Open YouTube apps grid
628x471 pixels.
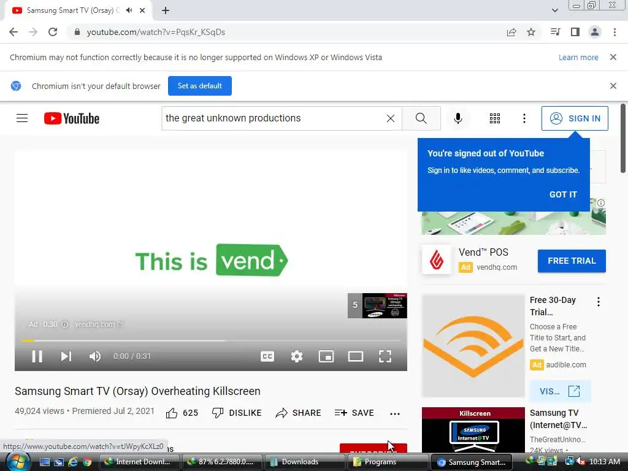pyautogui.click(x=495, y=118)
